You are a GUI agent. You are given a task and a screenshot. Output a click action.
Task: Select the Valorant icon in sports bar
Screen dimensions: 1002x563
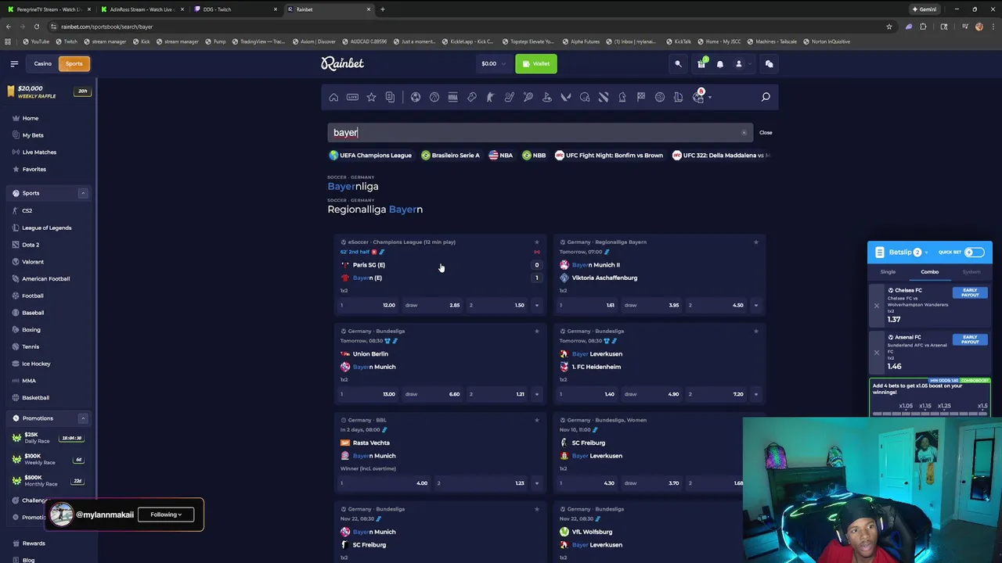tap(566, 97)
